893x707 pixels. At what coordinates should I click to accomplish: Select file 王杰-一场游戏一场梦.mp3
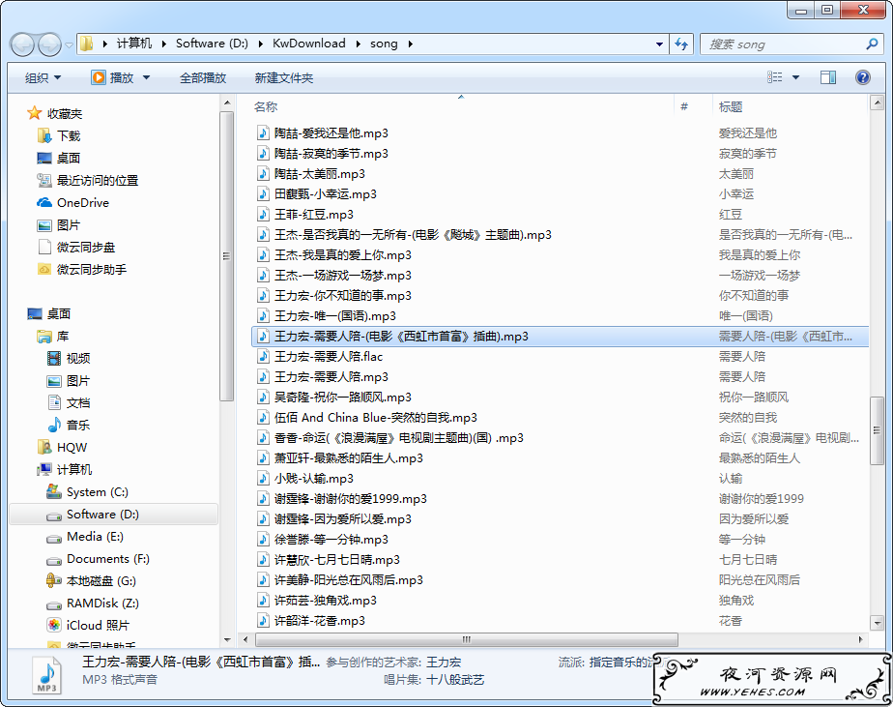coord(342,276)
